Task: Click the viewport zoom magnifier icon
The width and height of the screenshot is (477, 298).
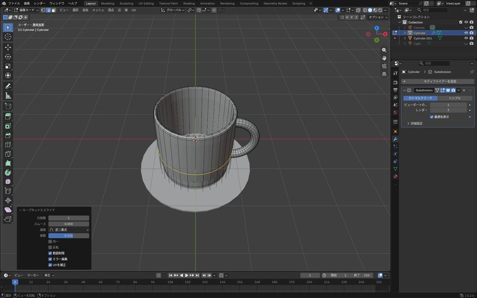Action: (x=384, y=50)
